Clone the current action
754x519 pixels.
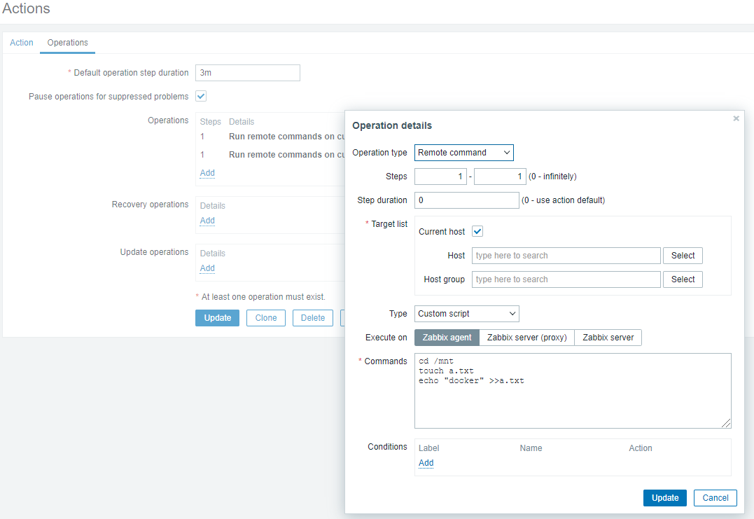point(265,317)
